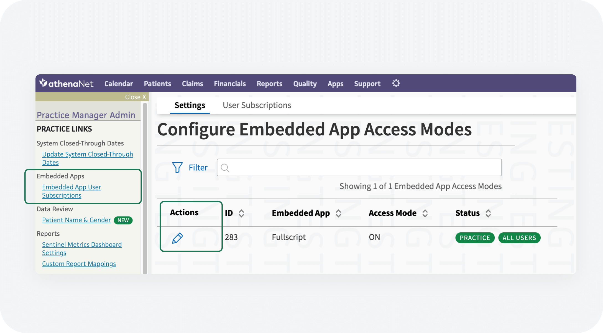Select the Settings tab
603x333 pixels.
(190, 105)
